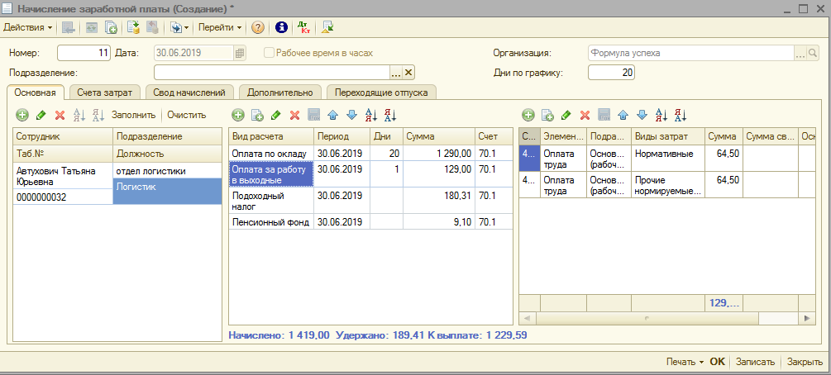Delete employee row with the red X
This screenshot has width=831, height=375.
(x=60, y=115)
